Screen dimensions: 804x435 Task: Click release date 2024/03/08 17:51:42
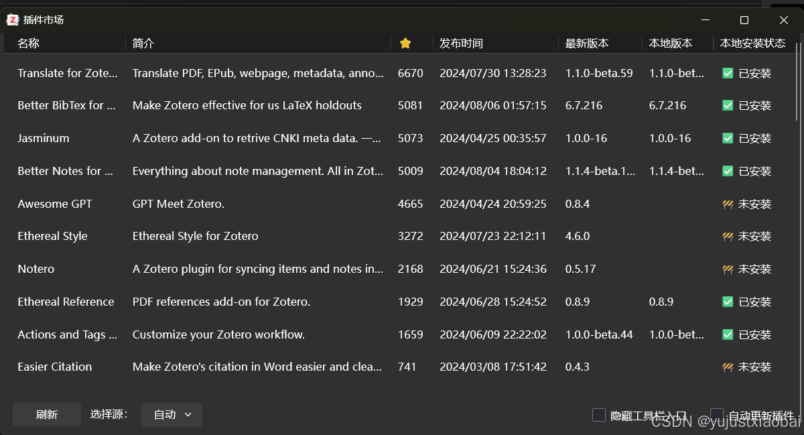(493, 367)
